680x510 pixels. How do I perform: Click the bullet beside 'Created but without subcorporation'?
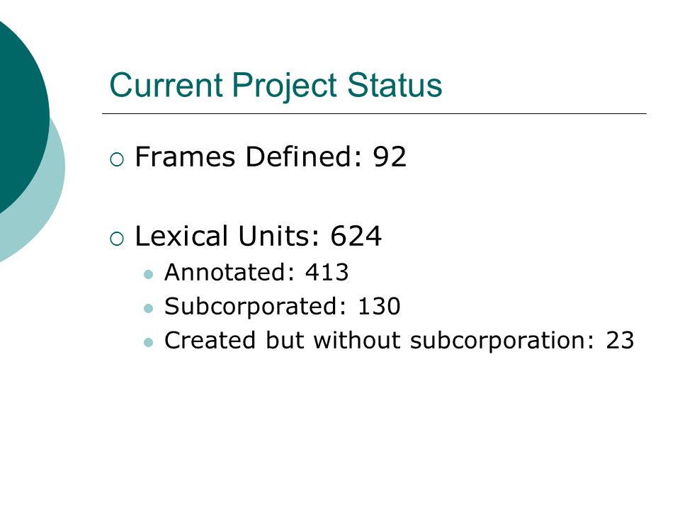[148, 343]
